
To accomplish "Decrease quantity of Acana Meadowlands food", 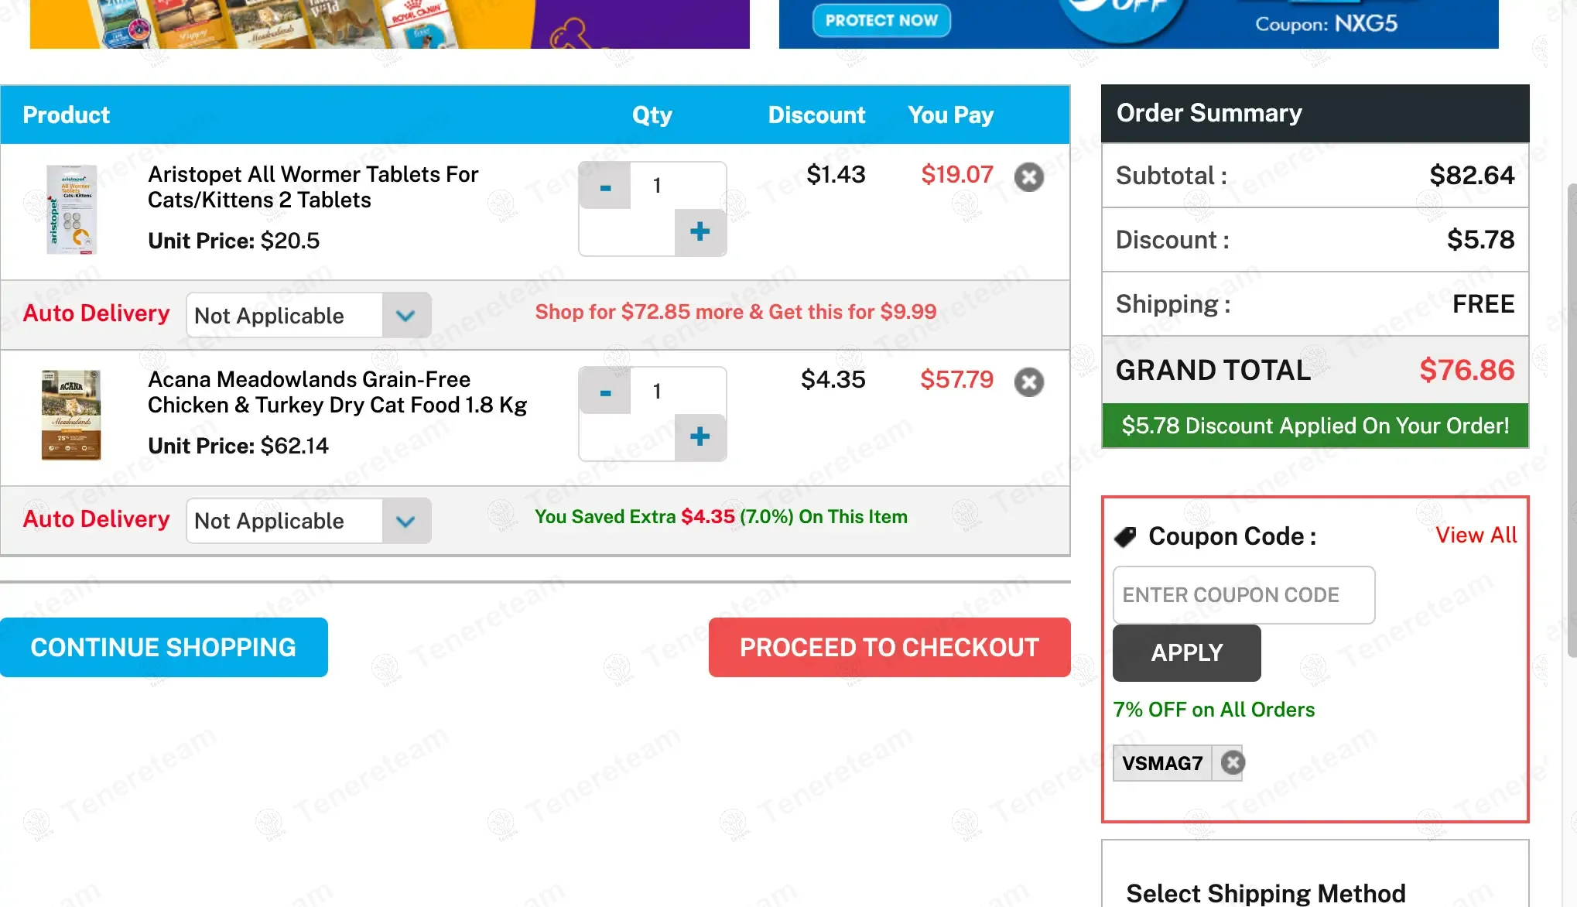I will pyautogui.click(x=605, y=392).
